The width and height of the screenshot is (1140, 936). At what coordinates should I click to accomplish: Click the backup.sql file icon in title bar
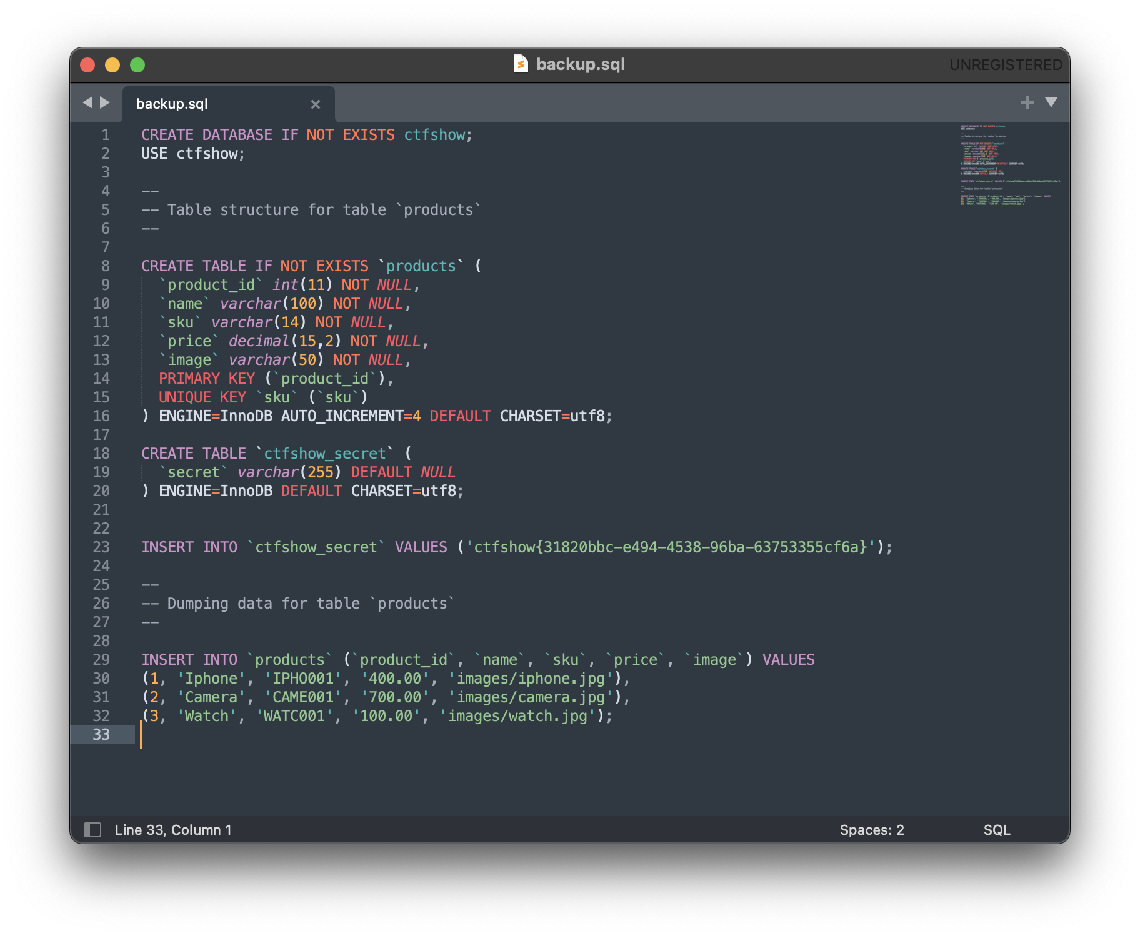[x=521, y=64]
